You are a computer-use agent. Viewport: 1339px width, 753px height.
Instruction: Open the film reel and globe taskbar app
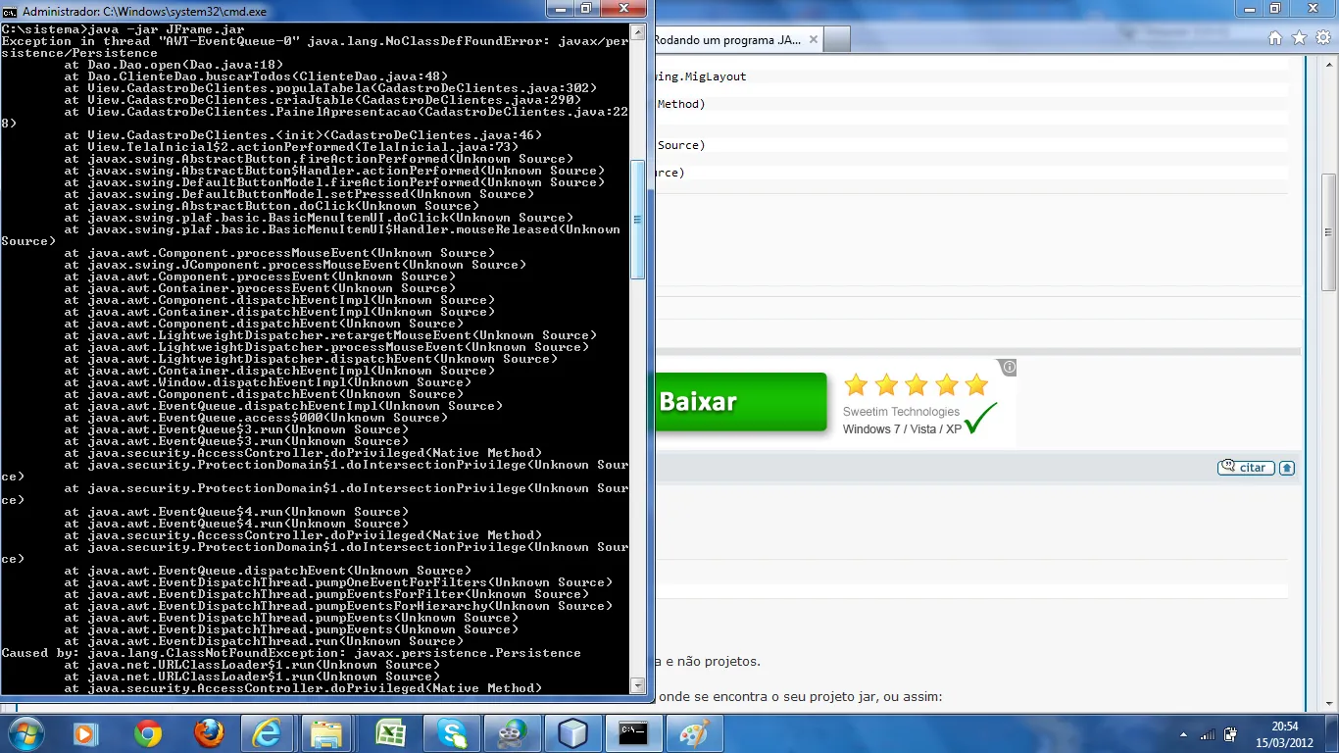[x=512, y=732]
